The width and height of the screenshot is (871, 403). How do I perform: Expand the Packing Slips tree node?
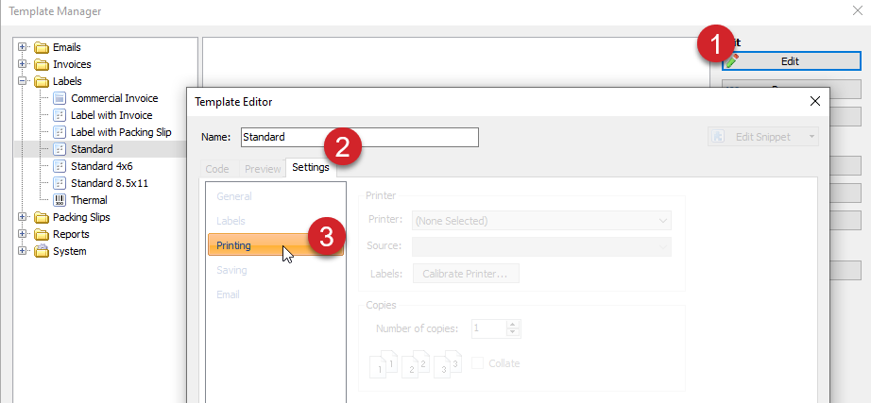23,217
